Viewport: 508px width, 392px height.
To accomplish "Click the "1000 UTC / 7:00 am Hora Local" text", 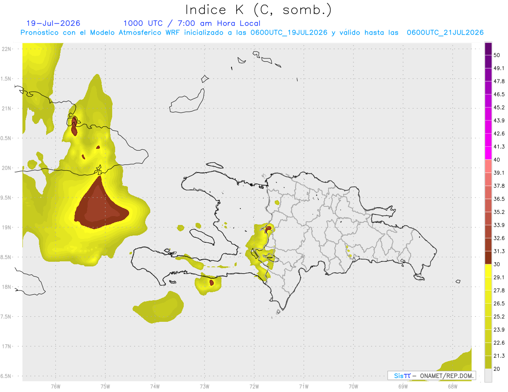I will (192, 23).
